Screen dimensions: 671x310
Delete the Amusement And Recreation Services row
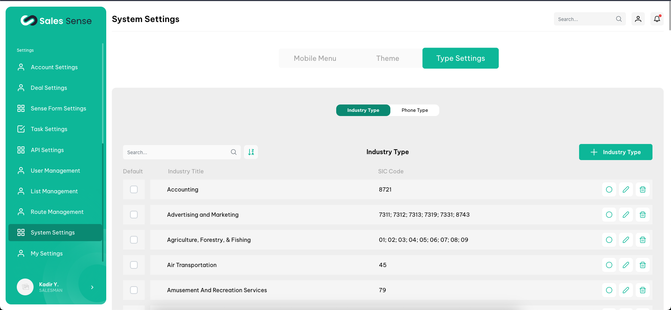(642, 290)
